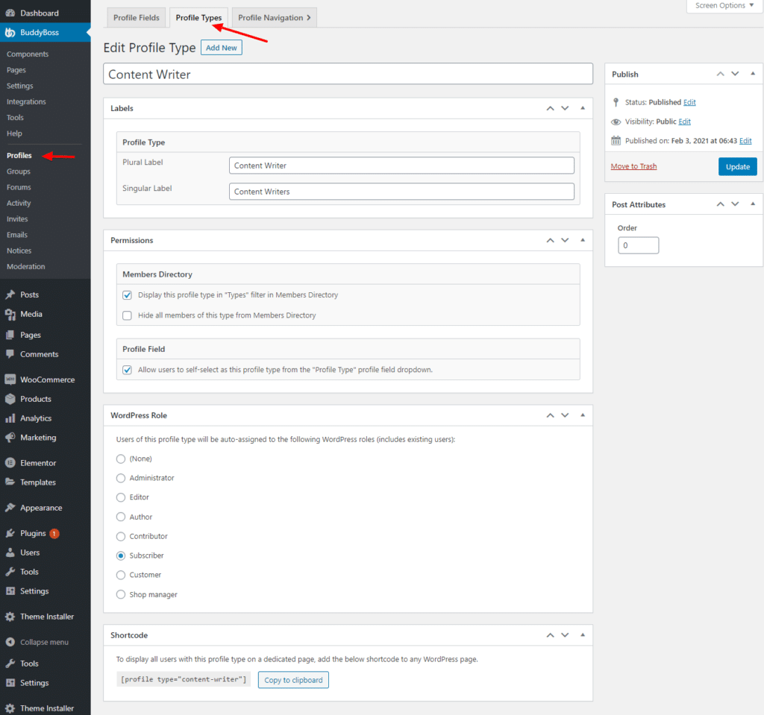Collapse the Publish panel with triangle toggle
This screenshot has height=715, width=764.
pos(753,74)
